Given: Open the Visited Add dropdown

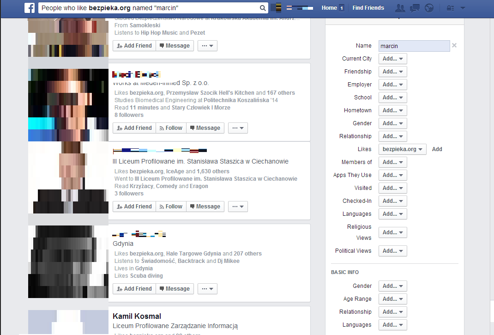Looking at the screenshot, I should pyautogui.click(x=393, y=188).
